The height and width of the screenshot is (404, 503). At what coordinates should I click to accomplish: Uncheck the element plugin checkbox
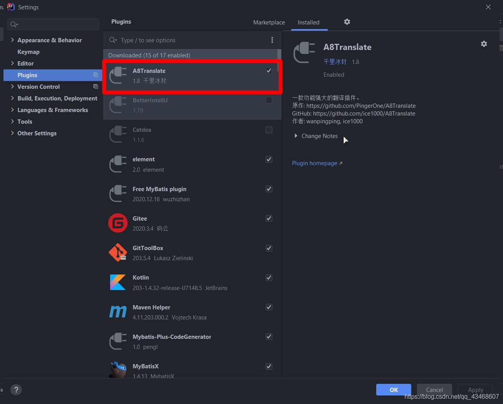(269, 159)
